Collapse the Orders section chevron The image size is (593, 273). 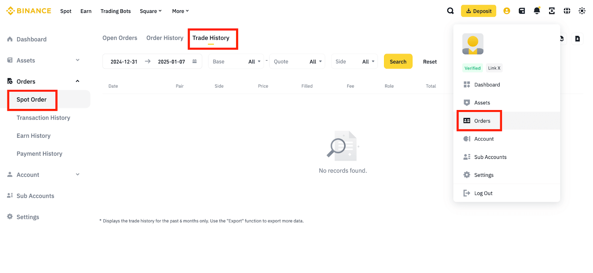(77, 81)
